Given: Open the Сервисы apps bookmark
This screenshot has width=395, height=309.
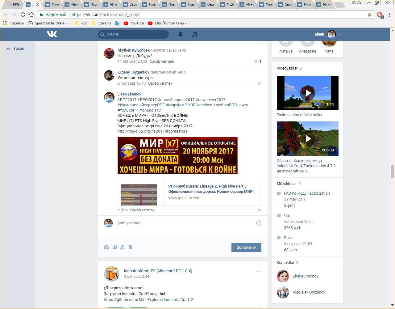Looking at the screenshot, I should [13, 23].
